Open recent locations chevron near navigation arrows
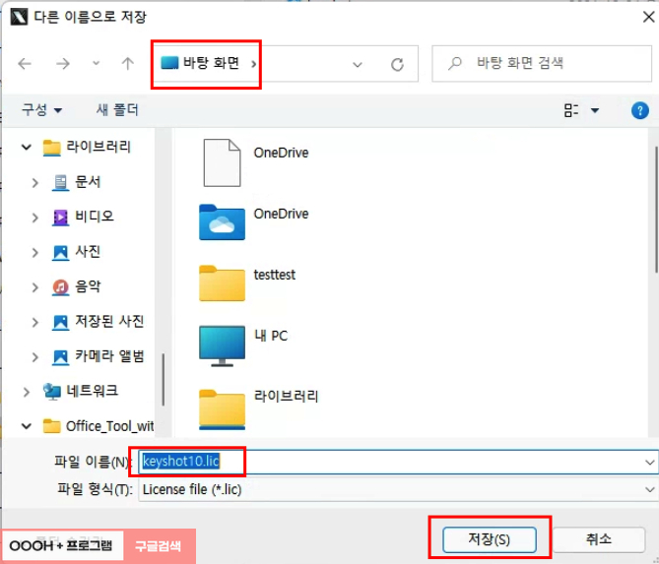The height and width of the screenshot is (564, 659). pos(97,64)
